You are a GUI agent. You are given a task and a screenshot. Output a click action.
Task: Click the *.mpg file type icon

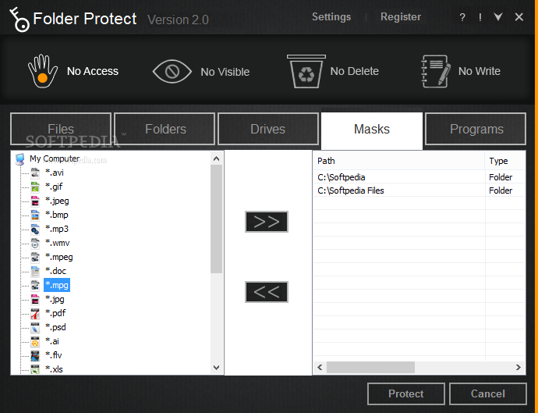35,285
